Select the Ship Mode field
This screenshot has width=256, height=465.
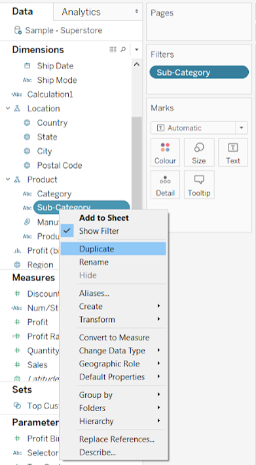click(x=57, y=80)
